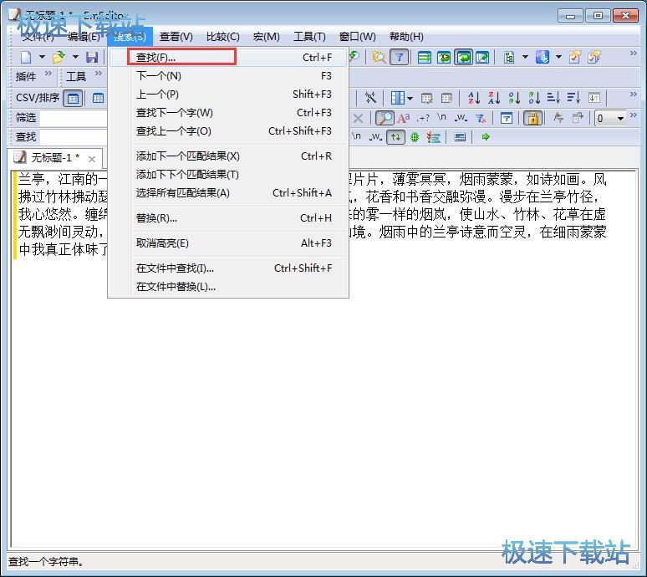Open a file with the folder icon

(59, 57)
